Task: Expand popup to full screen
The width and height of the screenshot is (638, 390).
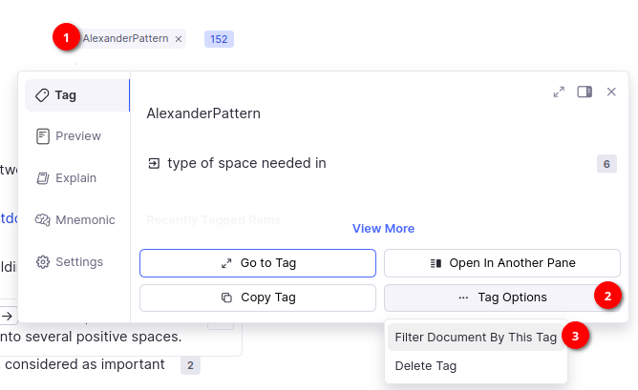Action: [x=559, y=92]
